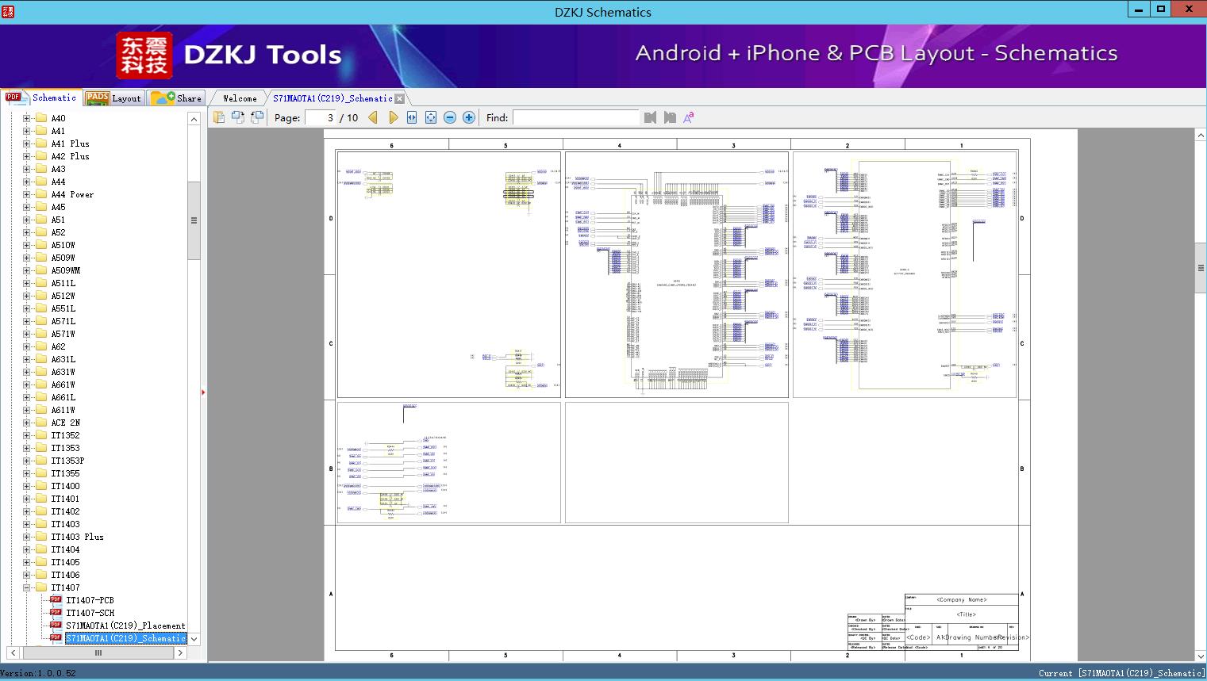Click the Find search box
The height and width of the screenshot is (681, 1207).
coord(575,117)
